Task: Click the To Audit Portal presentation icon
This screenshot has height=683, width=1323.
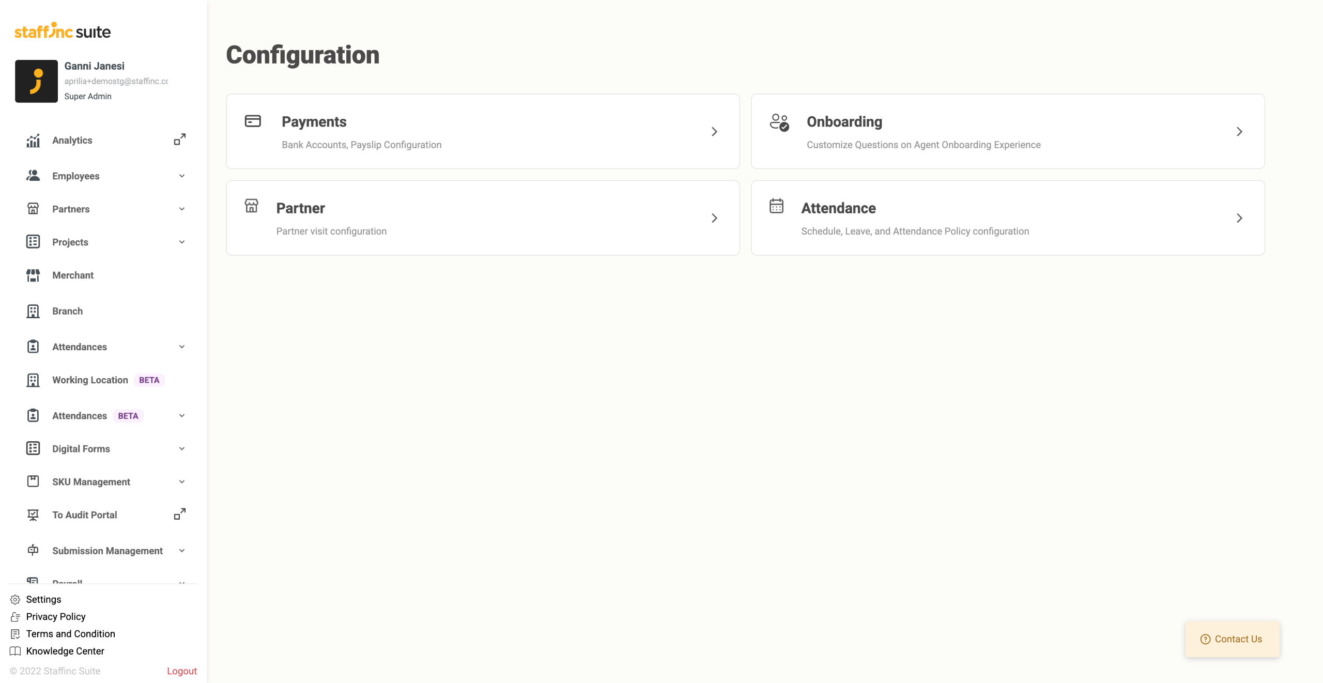Action: [33, 515]
